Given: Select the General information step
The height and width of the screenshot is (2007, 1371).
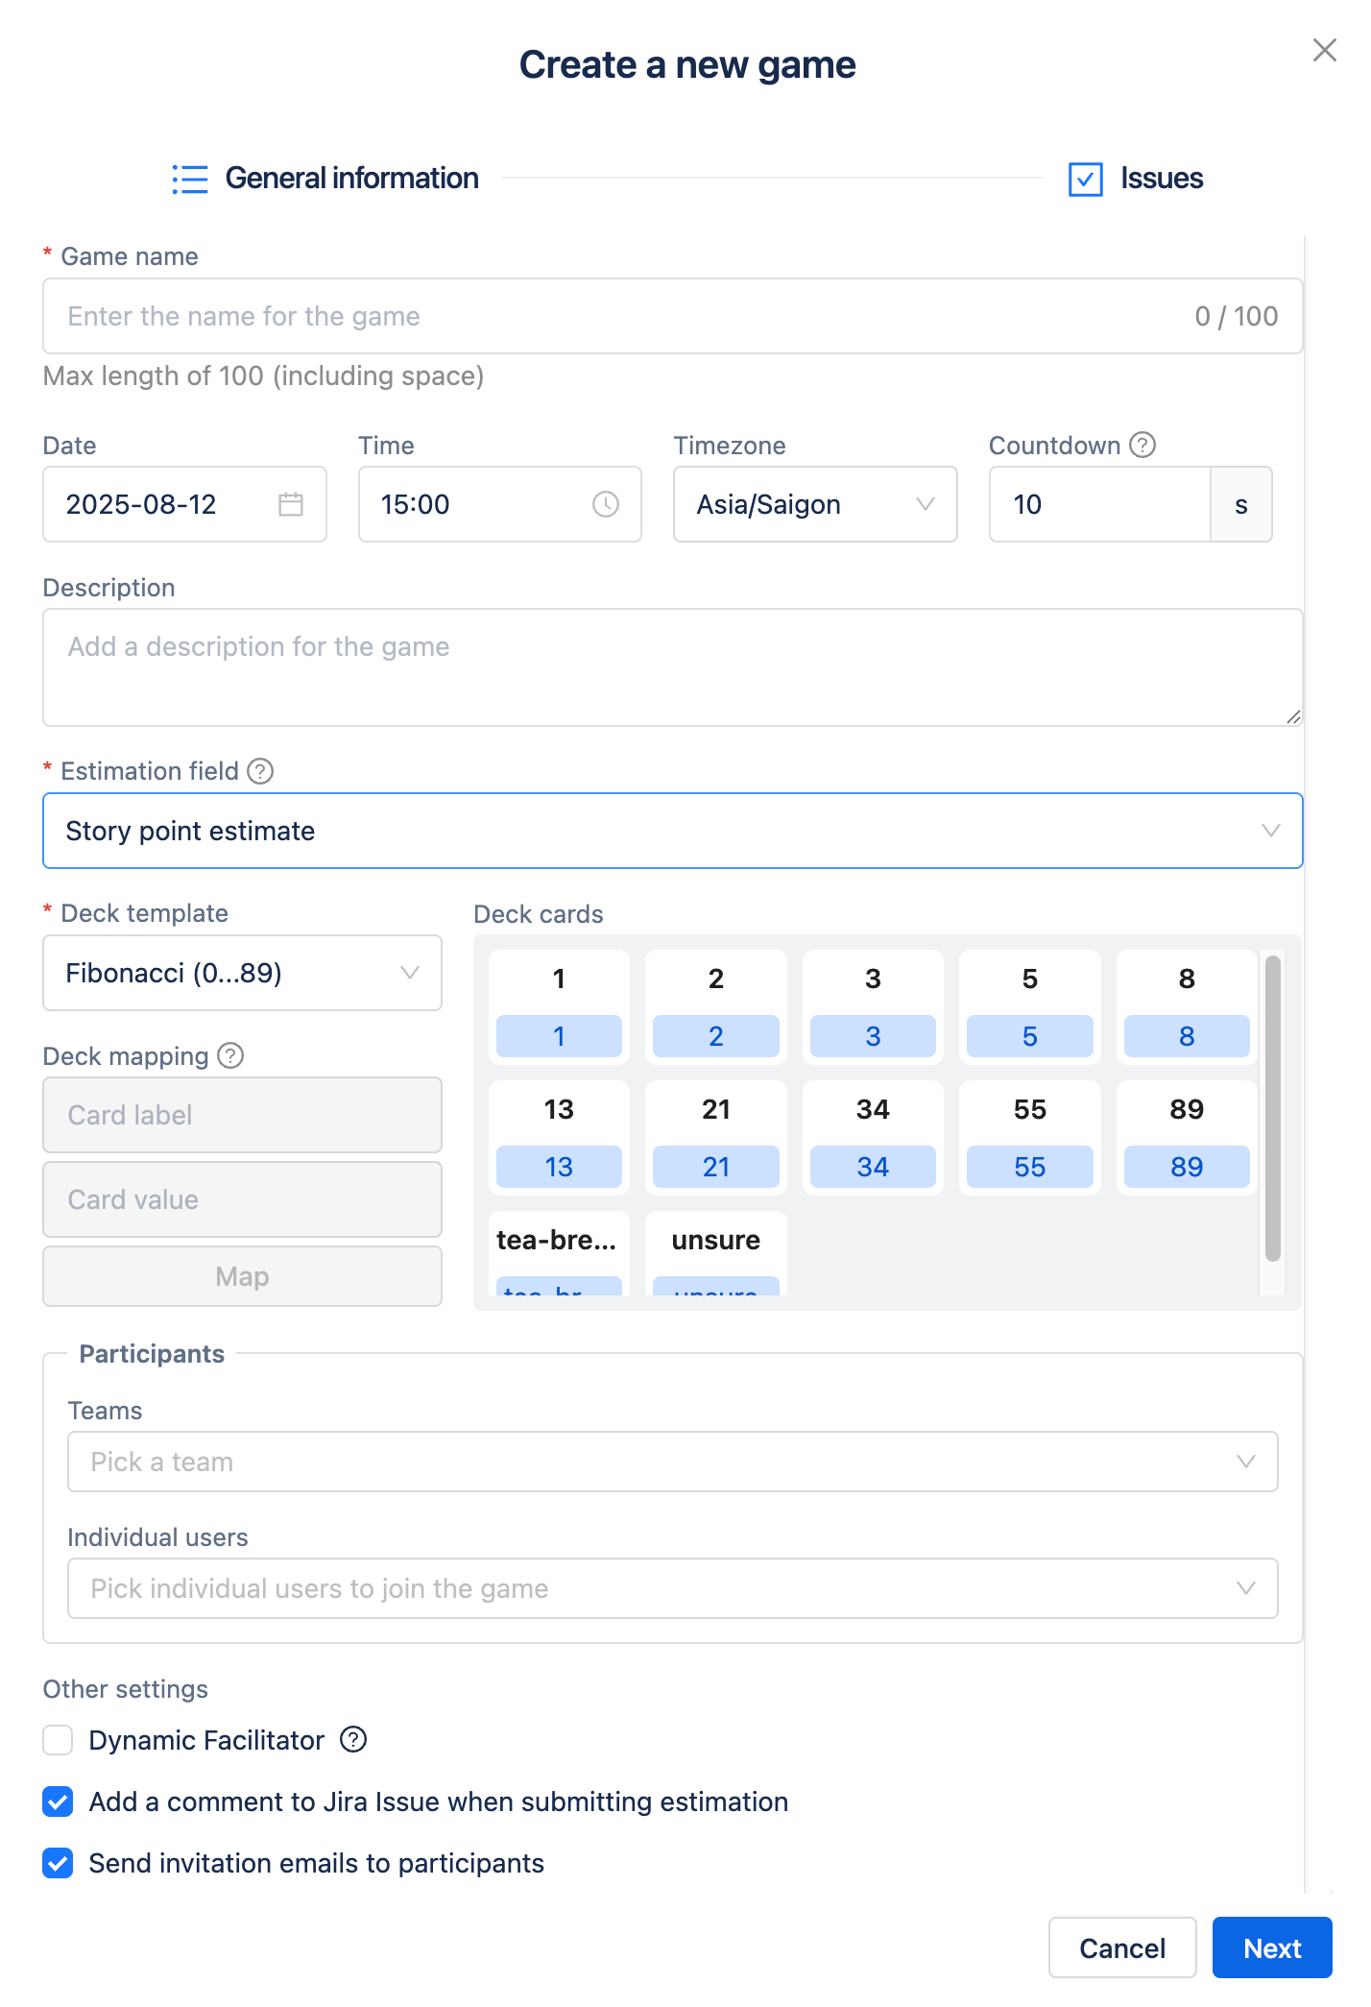Looking at the screenshot, I should pos(351,179).
